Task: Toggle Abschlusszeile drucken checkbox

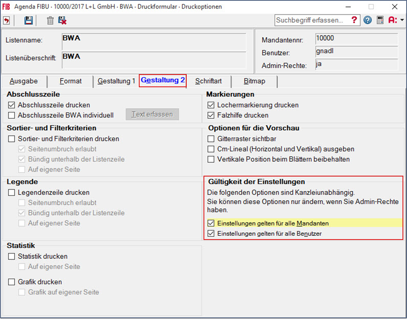Action: [x=11, y=105]
